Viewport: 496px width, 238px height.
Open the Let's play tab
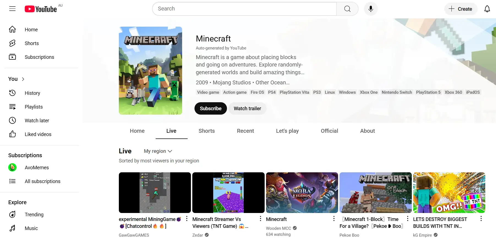287,131
